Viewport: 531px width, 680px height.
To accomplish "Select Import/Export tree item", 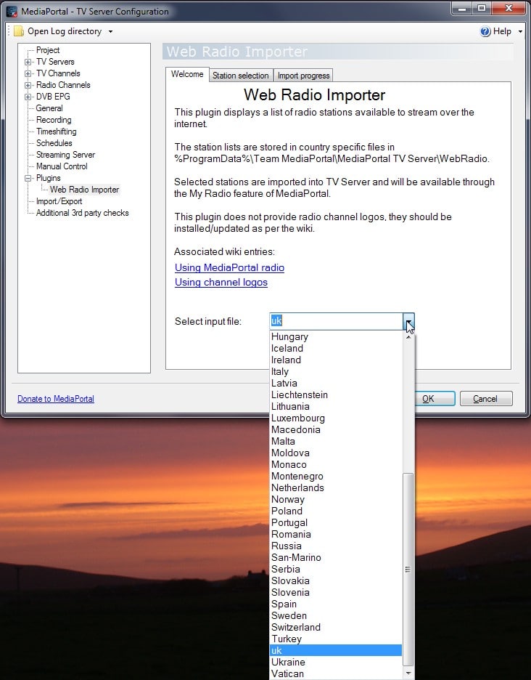I will pyautogui.click(x=59, y=201).
